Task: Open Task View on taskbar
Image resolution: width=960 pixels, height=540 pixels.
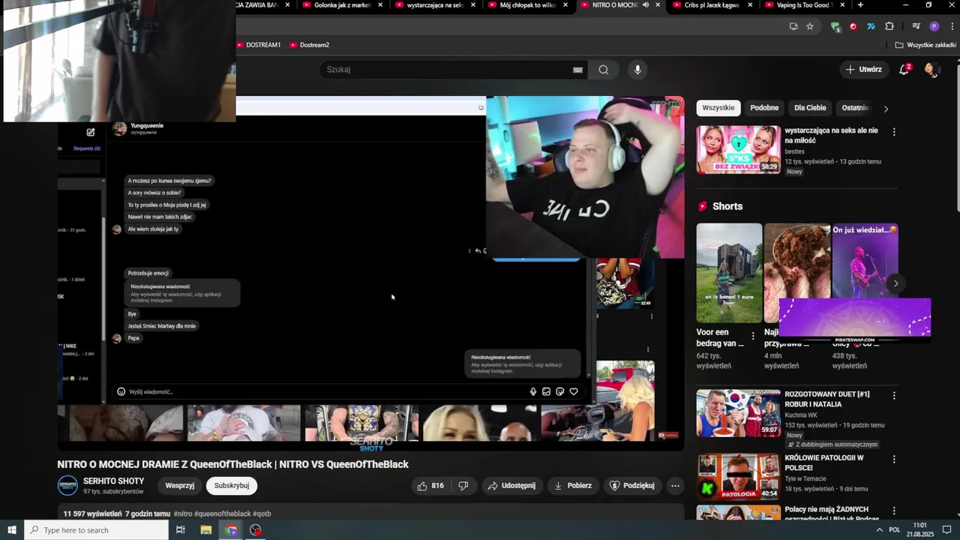Action: pos(180,530)
